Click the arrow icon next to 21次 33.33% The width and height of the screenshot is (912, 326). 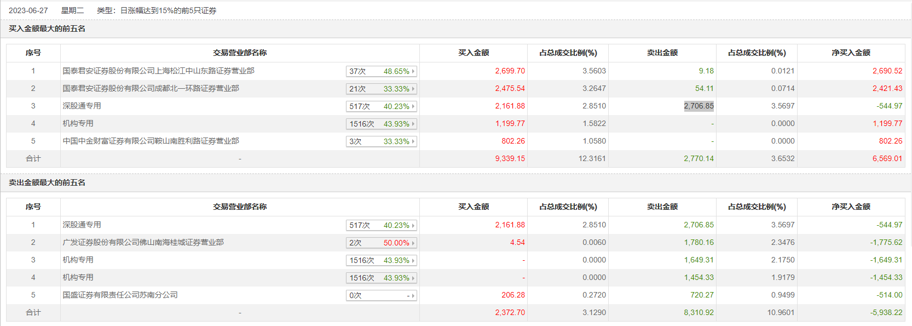click(x=413, y=89)
